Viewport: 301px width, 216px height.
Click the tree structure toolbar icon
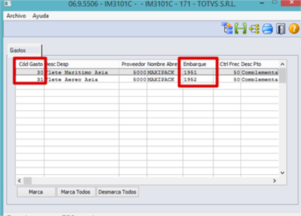tap(227, 28)
